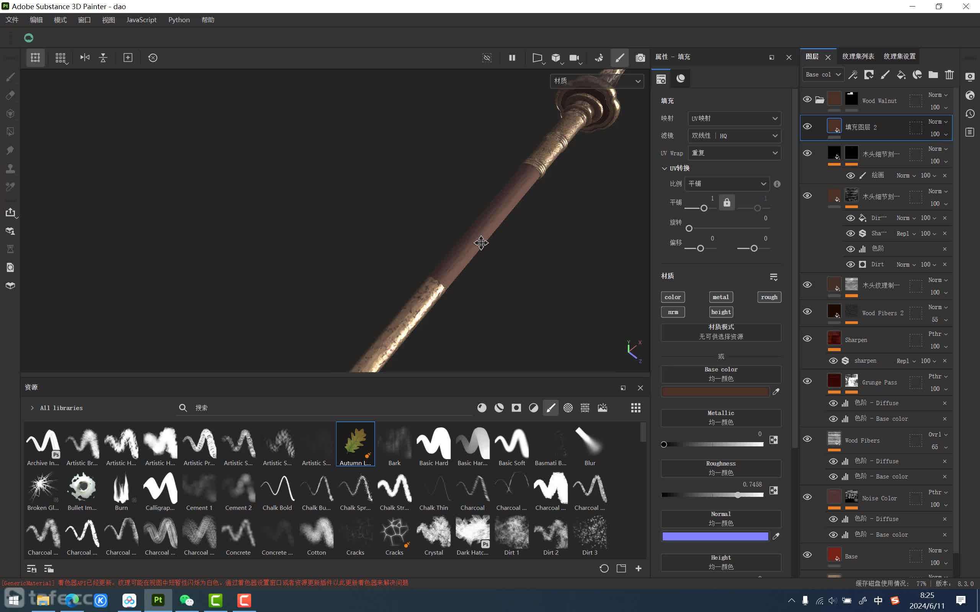
Task: Toggle visibility of Grunge Pass layer
Action: [x=807, y=381]
